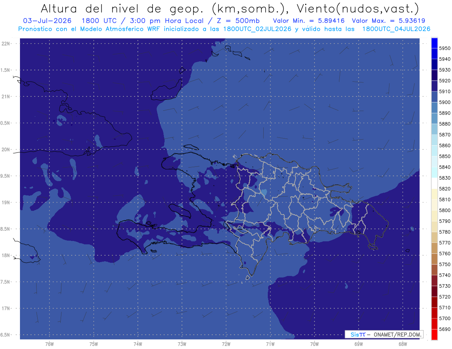
Task: Click the '18N' latitude axis label
Action: (x=6, y=256)
